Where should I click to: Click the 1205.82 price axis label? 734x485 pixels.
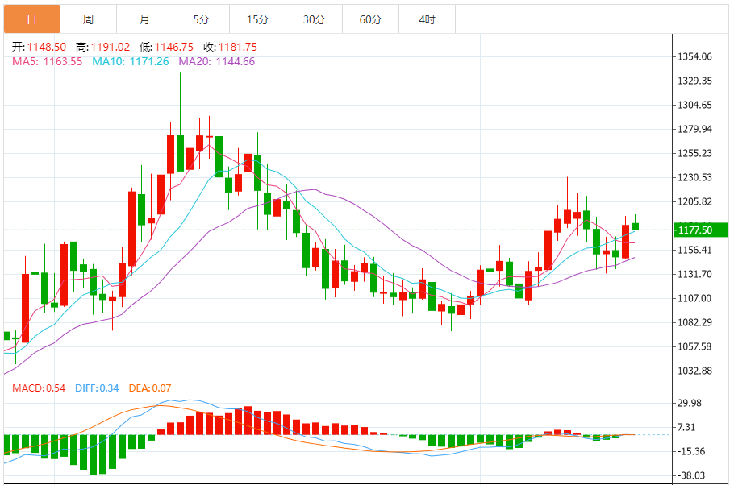[x=694, y=201]
